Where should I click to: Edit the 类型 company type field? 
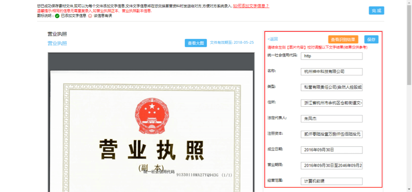click(332, 88)
